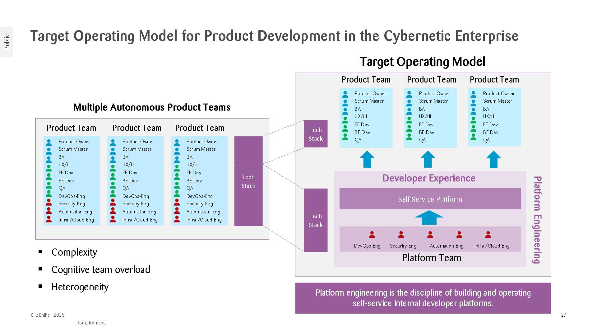Viewport: 597px width, 335px height.
Task: Click the blue up arrow under the rightmost target Product Team
Action: 493,159
